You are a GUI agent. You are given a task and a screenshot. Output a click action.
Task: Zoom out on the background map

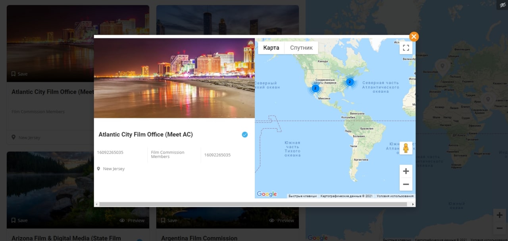[x=499, y=228]
